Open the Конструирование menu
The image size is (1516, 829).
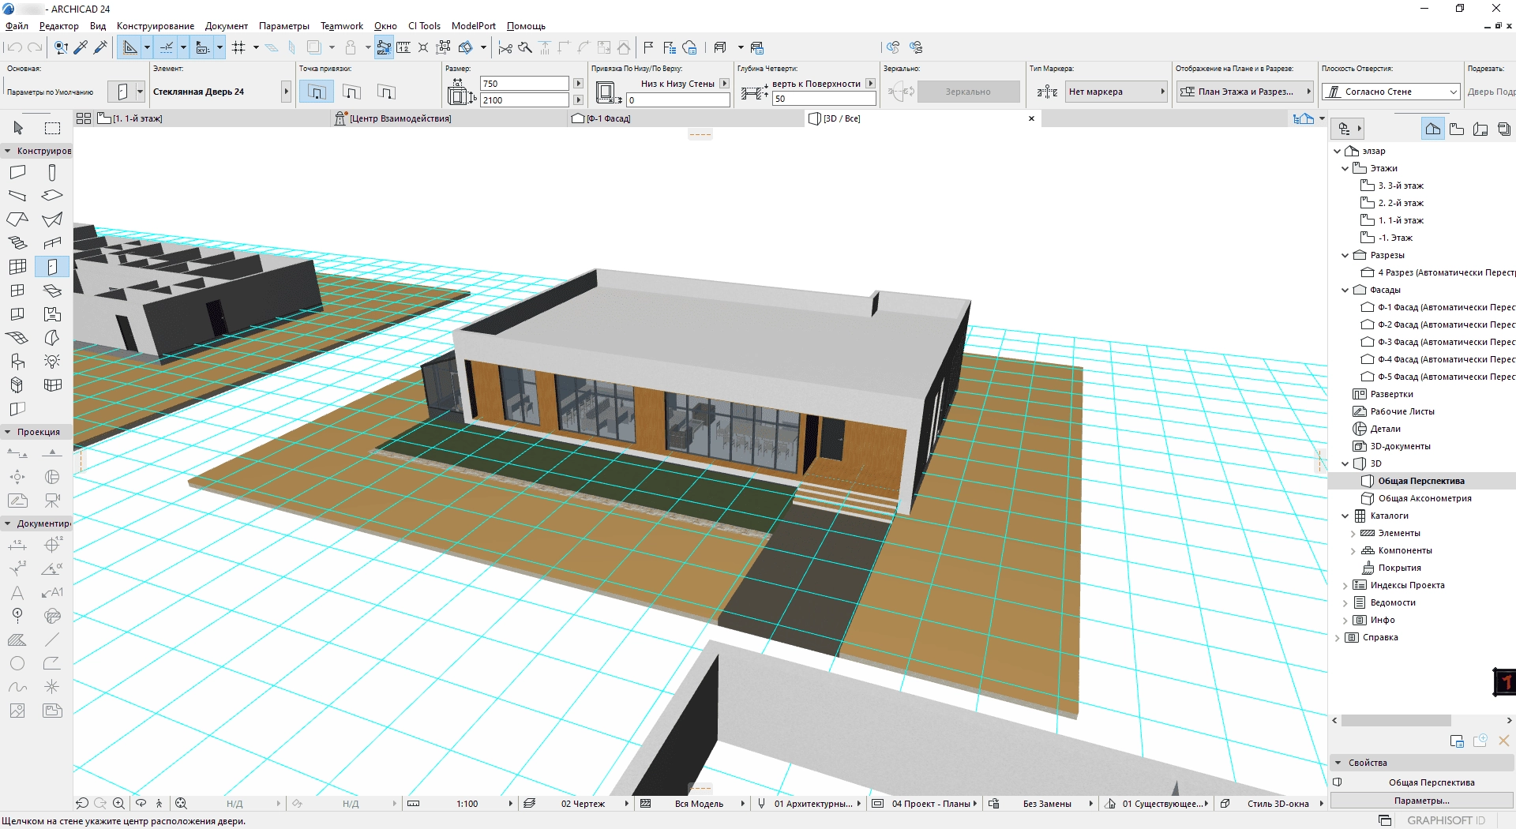156,26
